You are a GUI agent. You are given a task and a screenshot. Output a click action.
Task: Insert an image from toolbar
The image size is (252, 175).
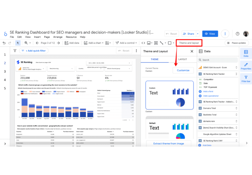(149, 43)
